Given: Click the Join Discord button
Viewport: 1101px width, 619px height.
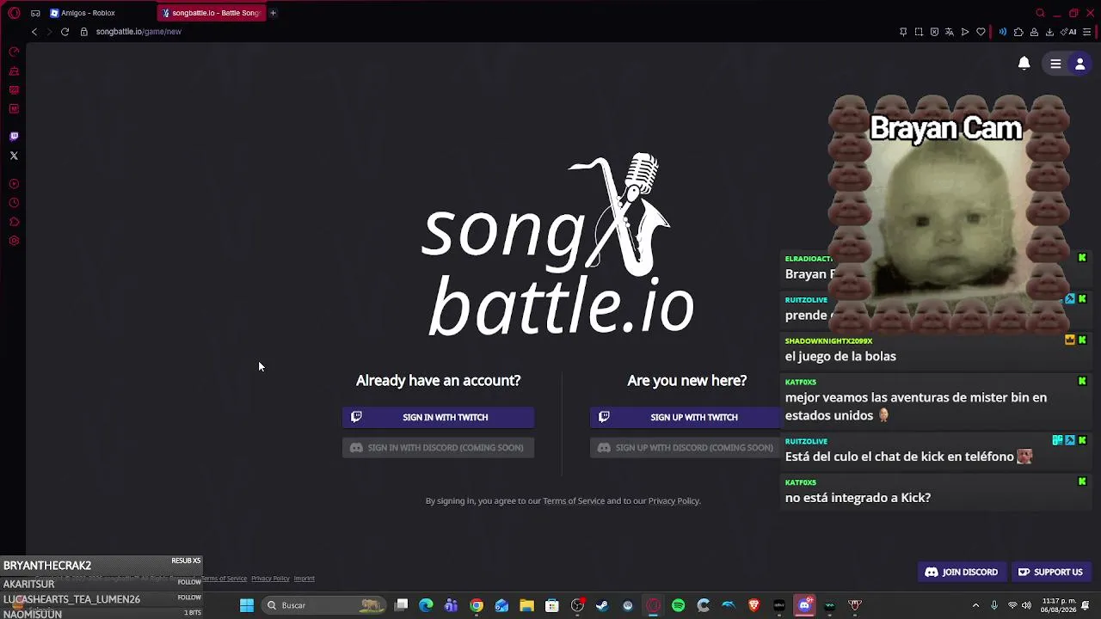Looking at the screenshot, I should click(961, 572).
